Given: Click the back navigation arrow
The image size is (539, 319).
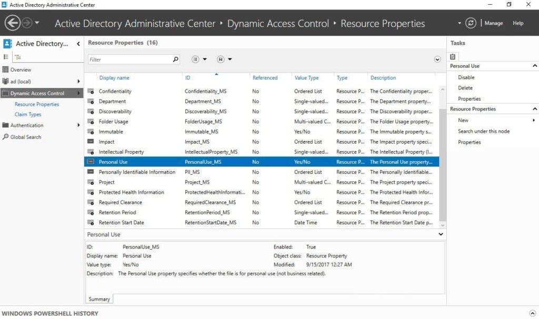Looking at the screenshot, I should (x=13, y=23).
